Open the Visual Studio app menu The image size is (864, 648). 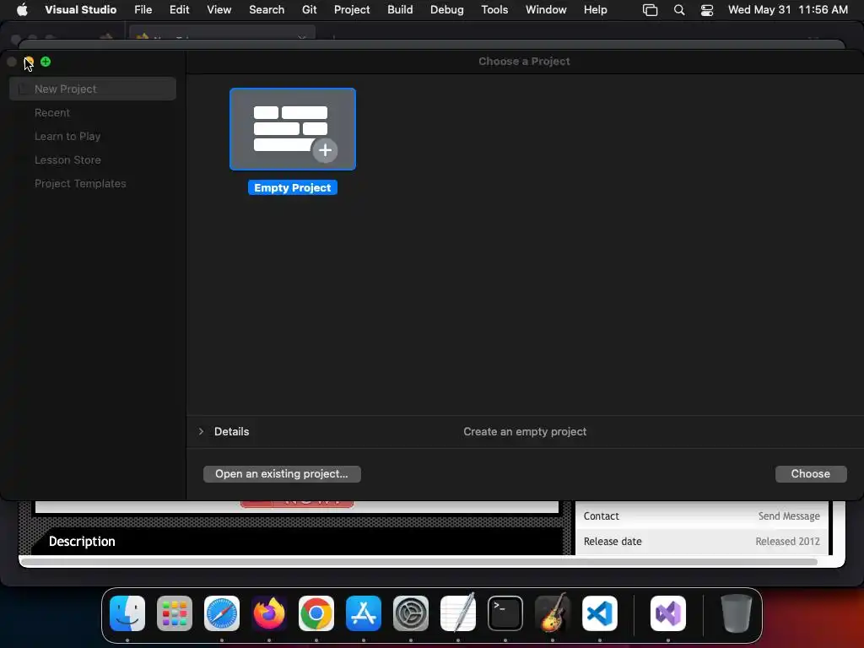[x=80, y=9]
